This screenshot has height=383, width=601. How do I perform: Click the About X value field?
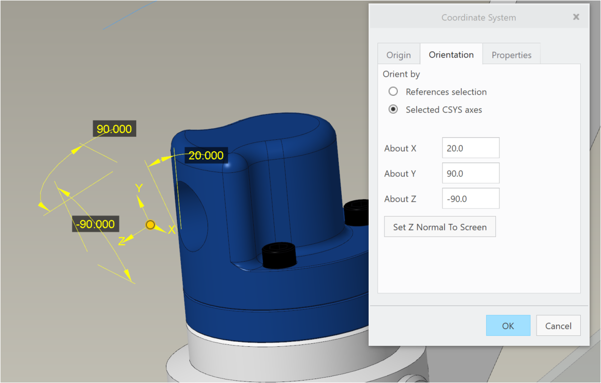(470, 148)
